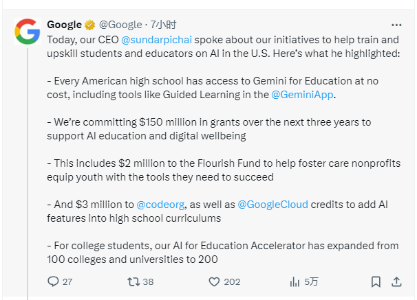The image size is (417, 300).
Task: Click the view analytics bar chart icon
Action: (x=295, y=281)
